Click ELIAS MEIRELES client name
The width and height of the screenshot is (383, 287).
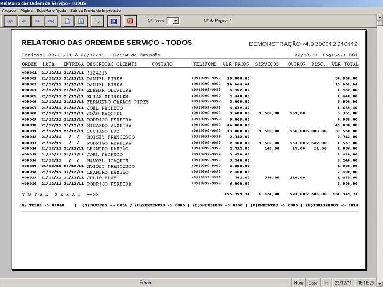(107, 97)
